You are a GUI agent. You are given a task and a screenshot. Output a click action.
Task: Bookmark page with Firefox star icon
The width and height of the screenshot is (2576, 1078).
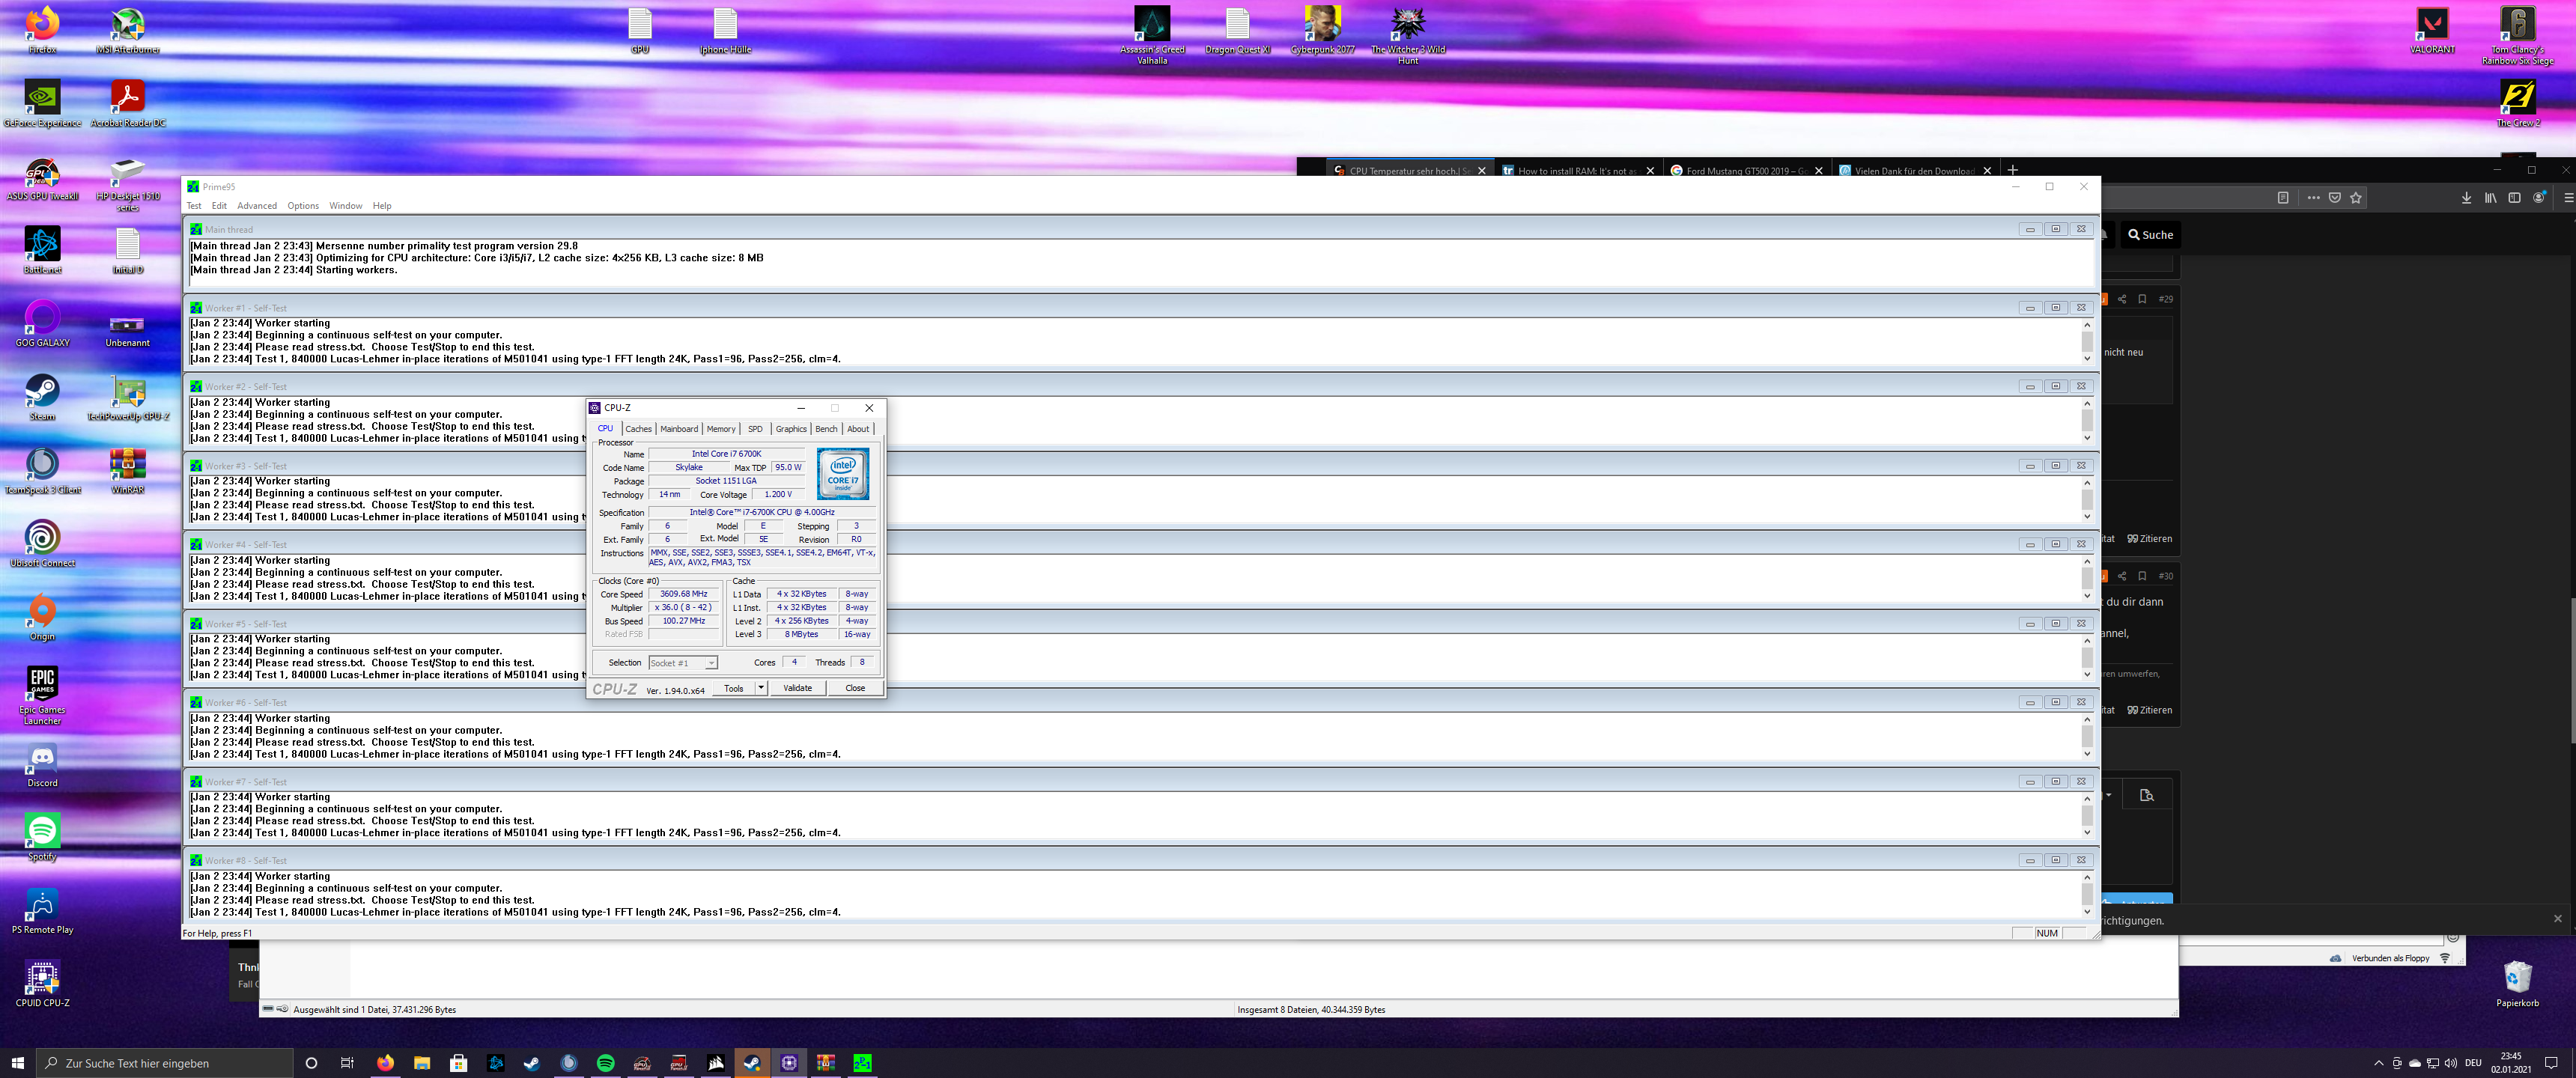[x=2356, y=198]
